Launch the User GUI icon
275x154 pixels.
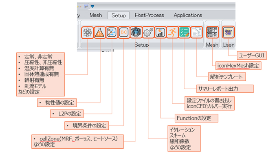click(228, 33)
